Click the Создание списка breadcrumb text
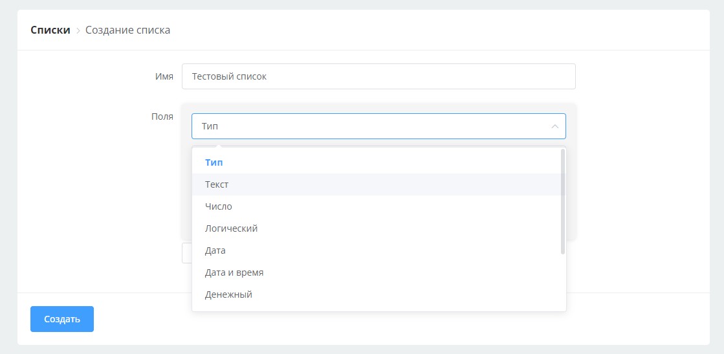Screen dimensions: 724x354 (x=127, y=30)
